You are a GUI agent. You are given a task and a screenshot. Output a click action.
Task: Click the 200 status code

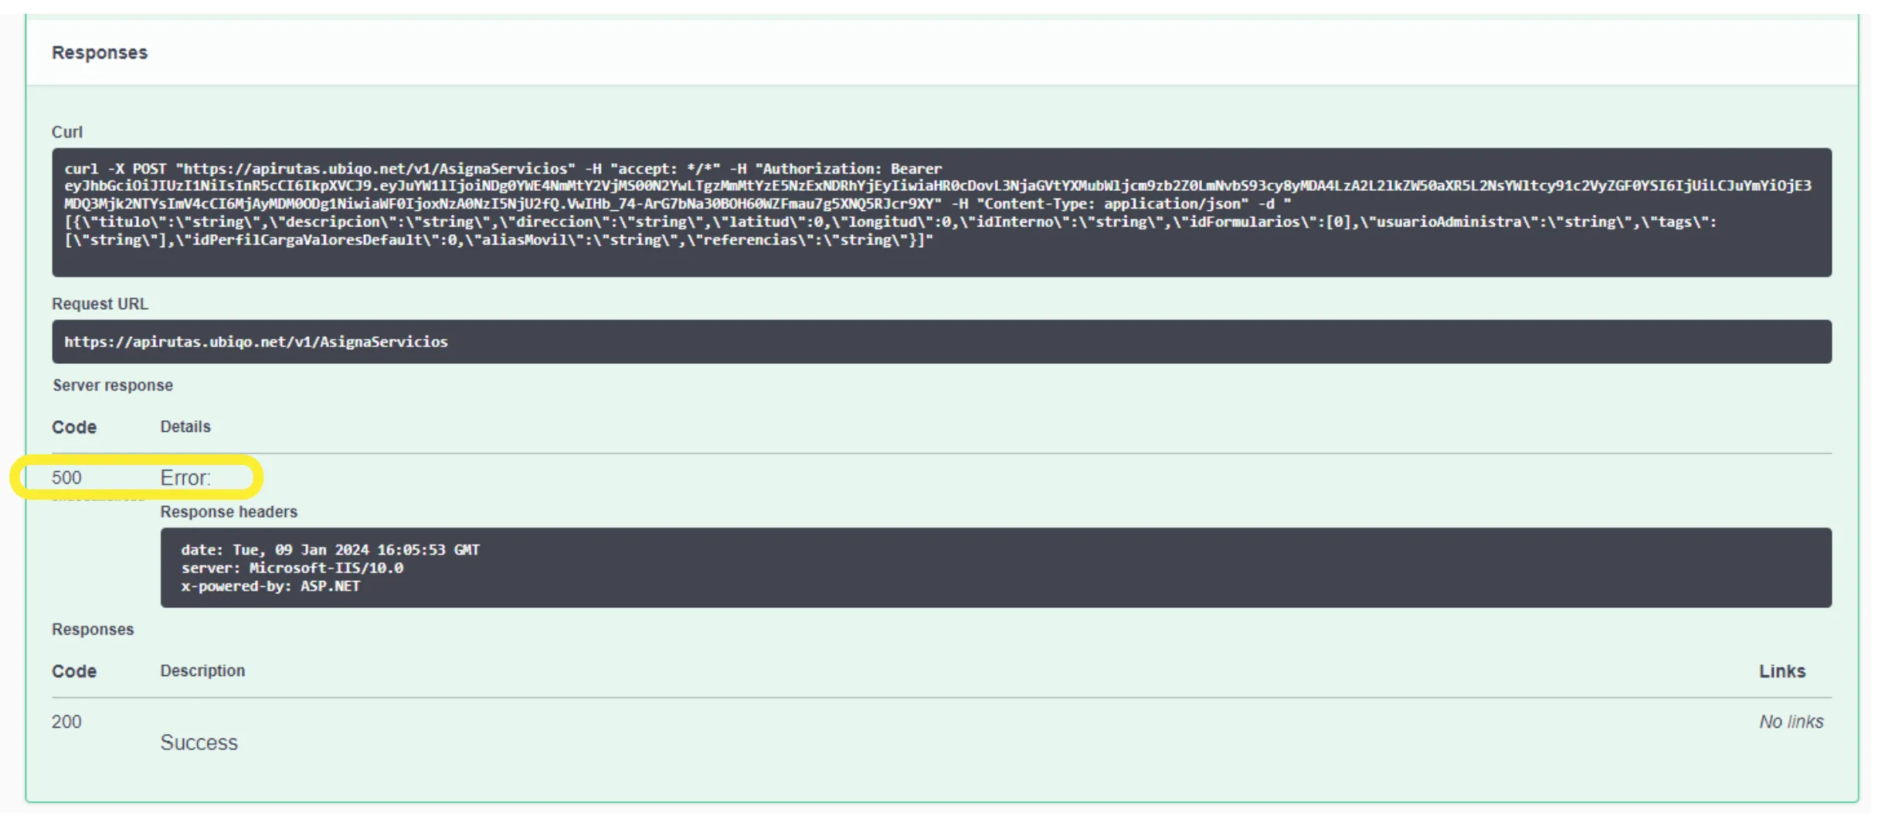[x=66, y=722]
